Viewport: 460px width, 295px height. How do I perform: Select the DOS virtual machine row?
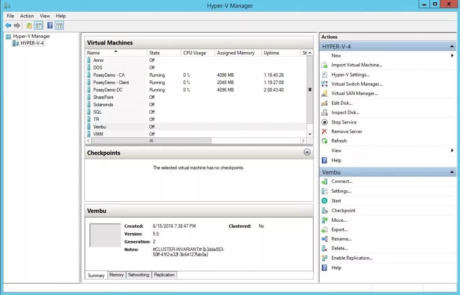[x=196, y=67]
